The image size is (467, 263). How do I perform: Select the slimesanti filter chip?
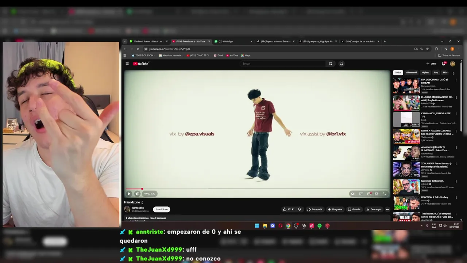point(412,73)
